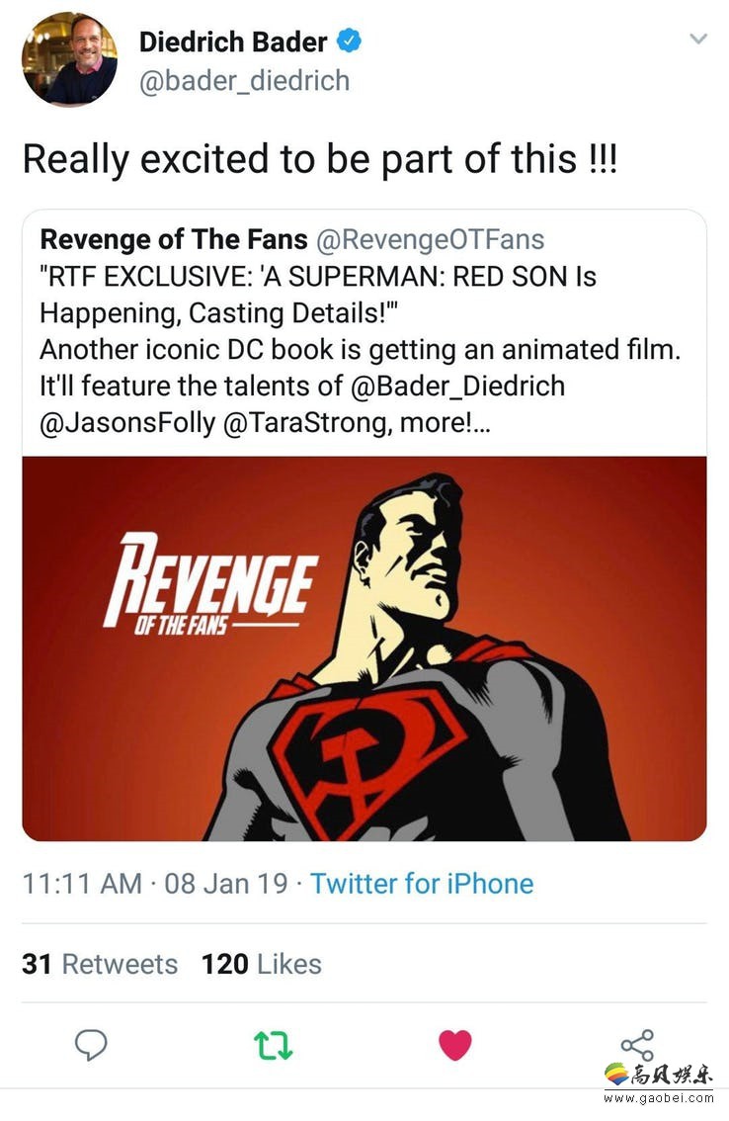This screenshot has height=1121, width=729.
Task: Toggle the green retweet icon
Action: 274,1045
